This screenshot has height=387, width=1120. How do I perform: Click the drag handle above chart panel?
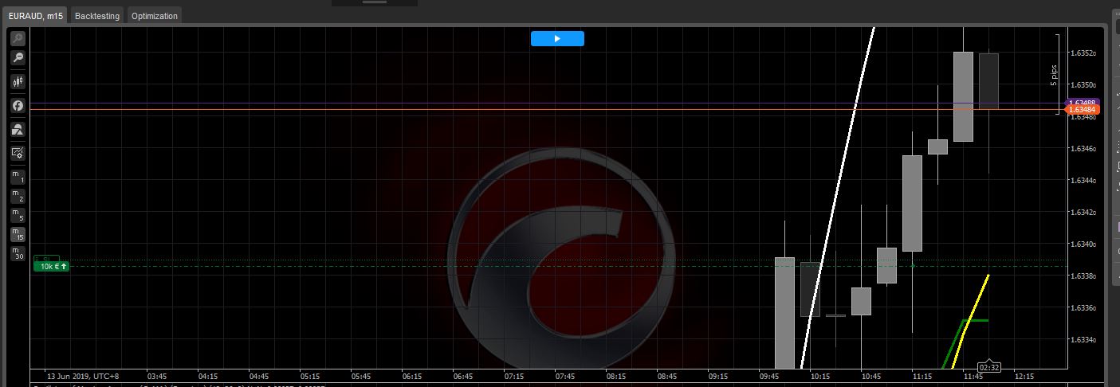coord(375,2)
